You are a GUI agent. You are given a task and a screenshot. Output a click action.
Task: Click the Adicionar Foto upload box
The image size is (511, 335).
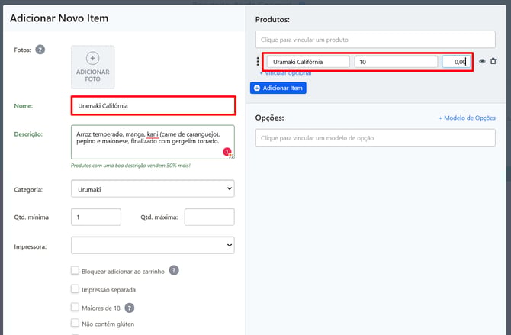92,67
